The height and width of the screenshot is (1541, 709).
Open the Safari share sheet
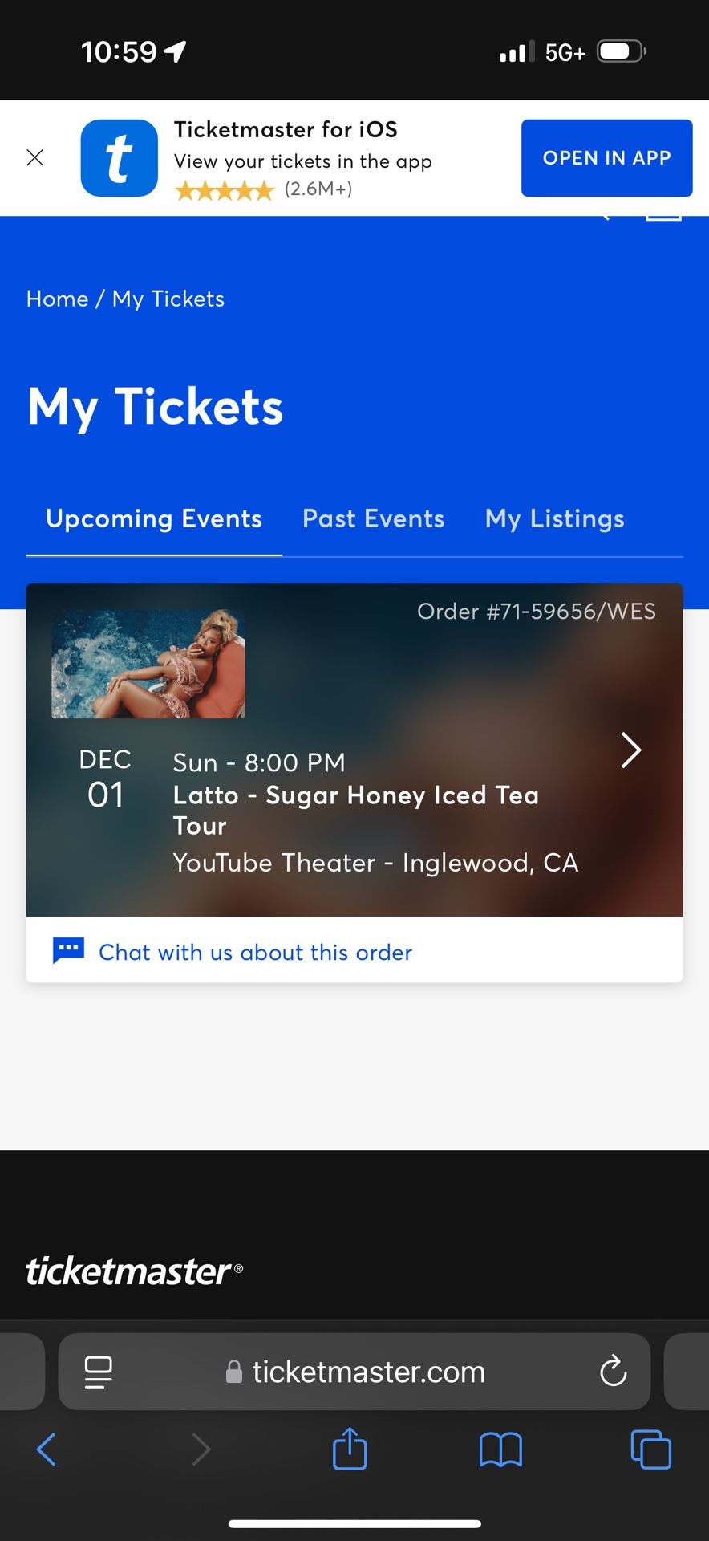click(350, 1450)
